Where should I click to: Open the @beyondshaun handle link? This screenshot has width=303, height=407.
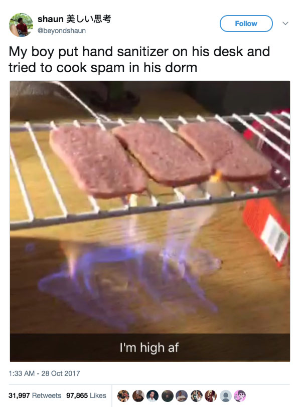click(62, 31)
